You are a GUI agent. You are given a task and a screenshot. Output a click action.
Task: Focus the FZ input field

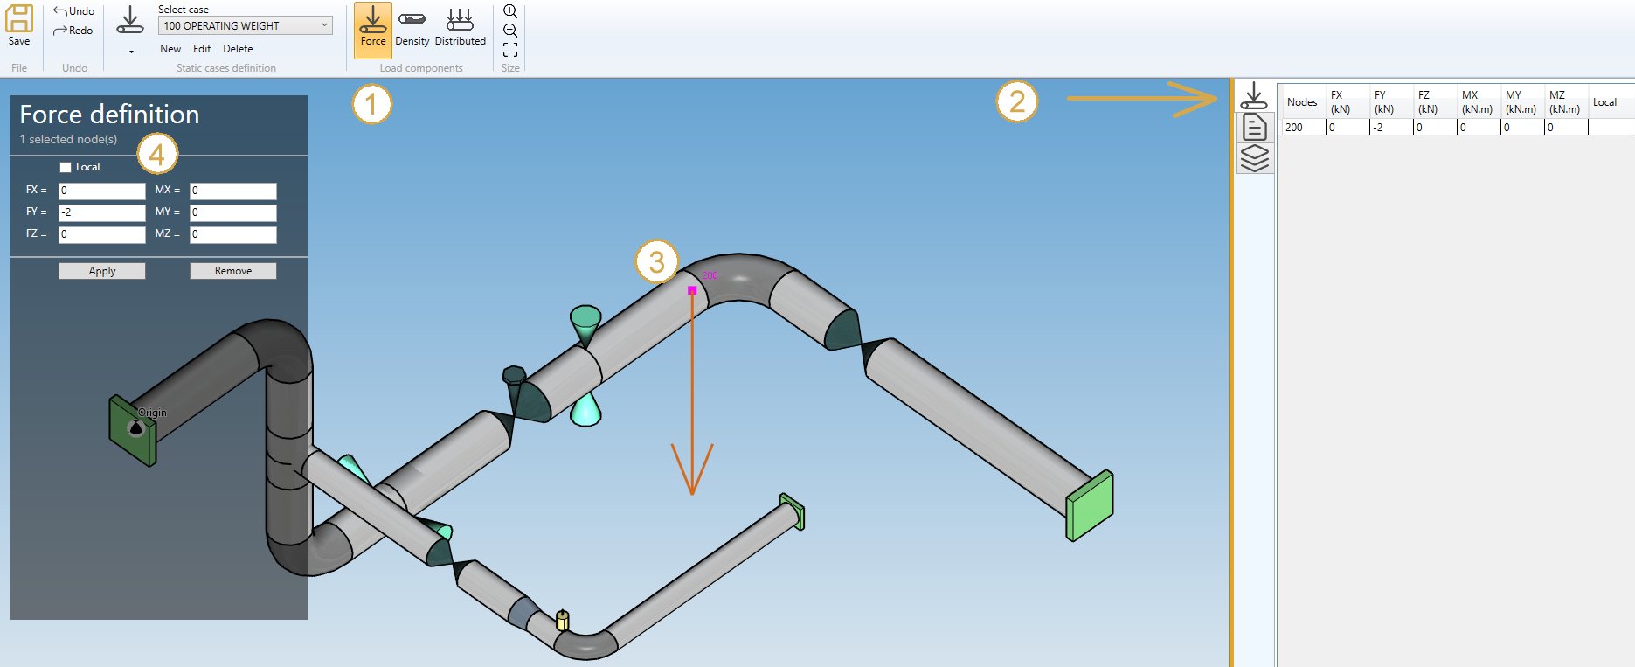coord(102,234)
